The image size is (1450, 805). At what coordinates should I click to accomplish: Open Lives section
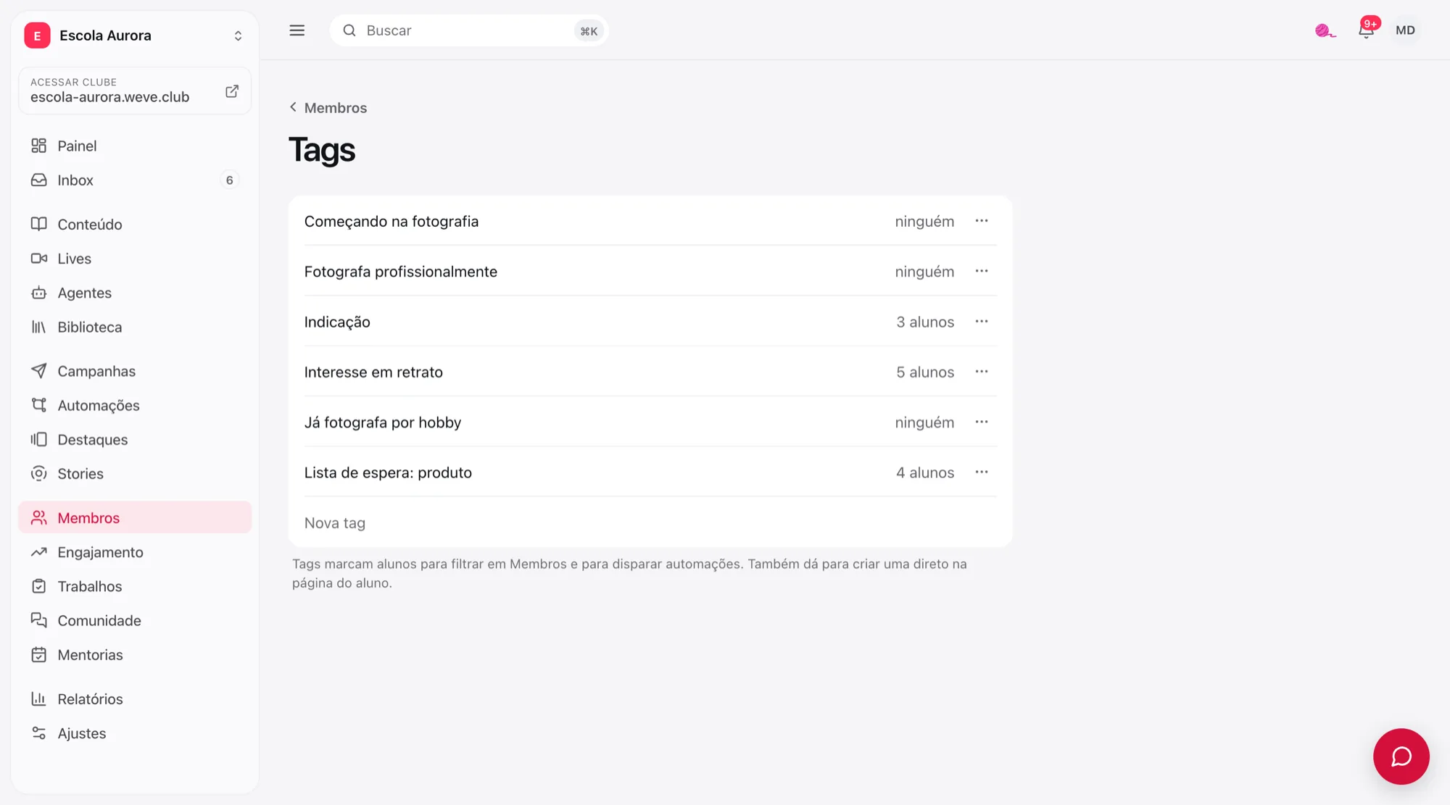pyautogui.click(x=135, y=258)
